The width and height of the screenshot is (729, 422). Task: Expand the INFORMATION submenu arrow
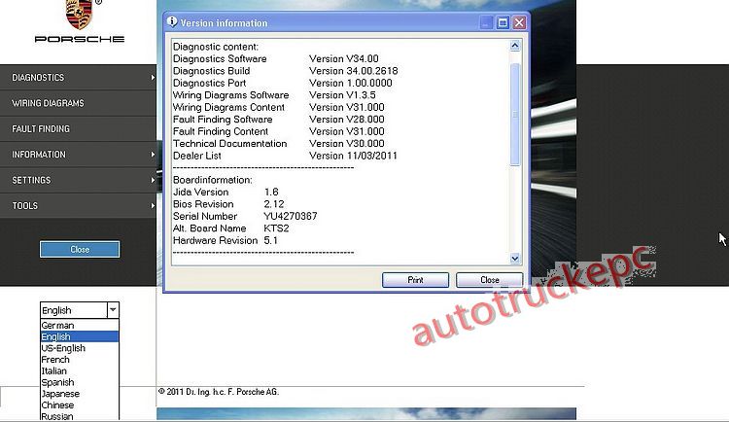pyautogui.click(x=153, y=154)
